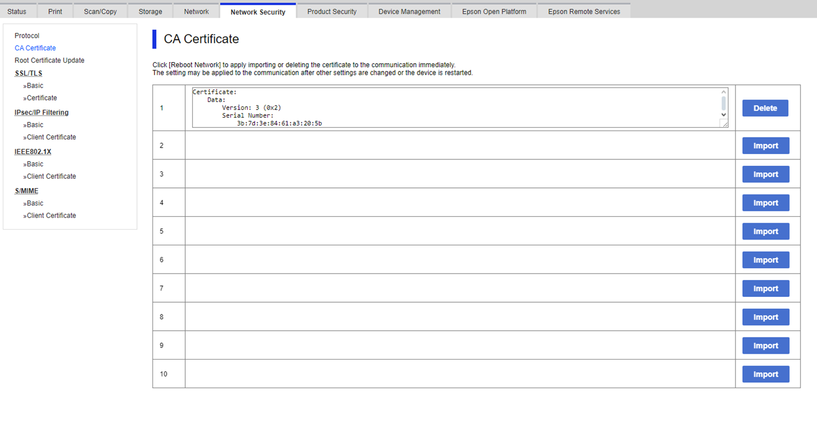The image size is (817, 424).
Task: Click Import button for row 10
Action: (x=765, y=374)
